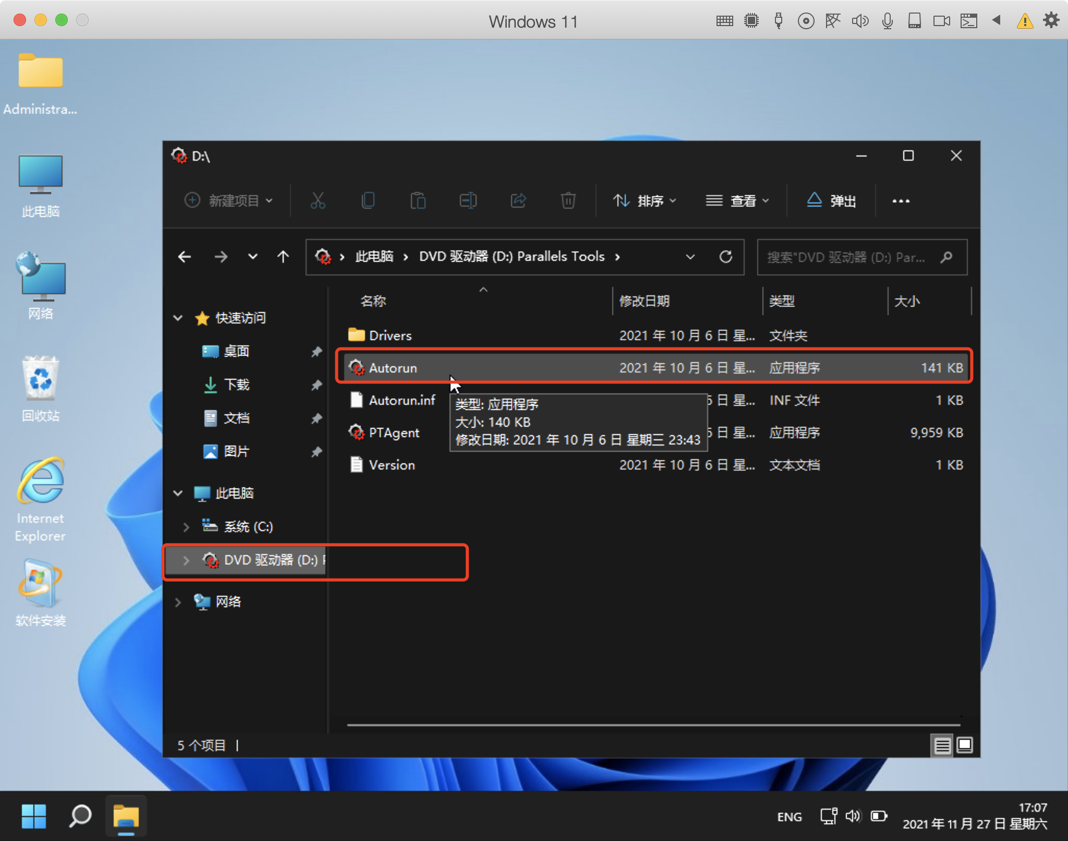Collapse the 快速访问 tree section

(x=178, y=318)
